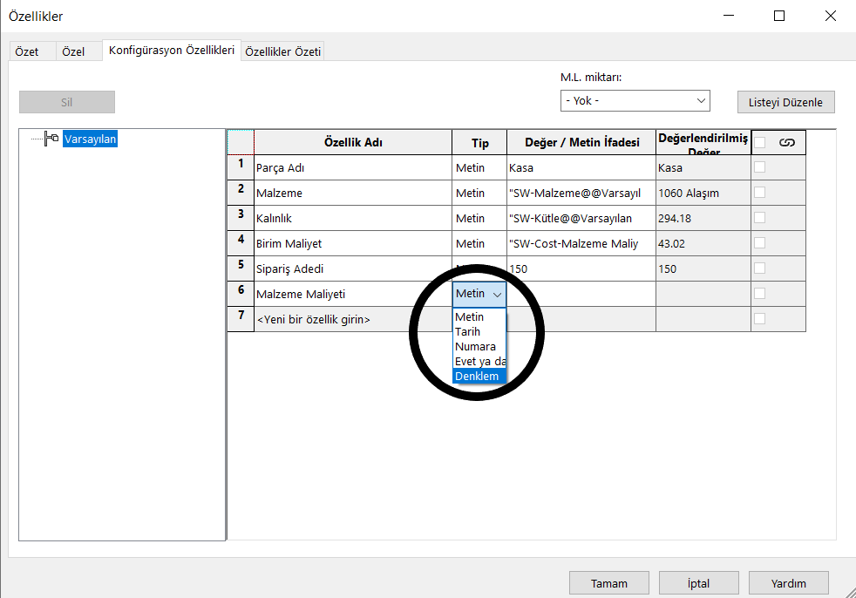Toggle the link checkbox for Malzeme row
The width and height of the screenshot is (856, 598).
760,193
